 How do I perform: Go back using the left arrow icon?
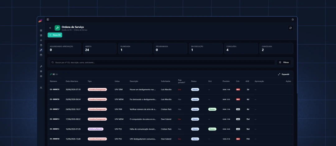tap(50, 28)
